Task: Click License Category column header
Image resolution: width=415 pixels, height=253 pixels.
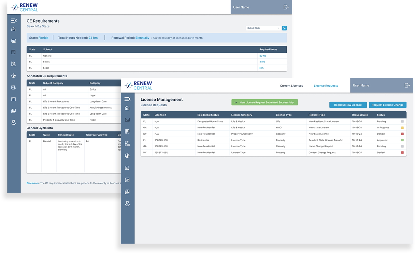Action: click(x=242, y=115)
